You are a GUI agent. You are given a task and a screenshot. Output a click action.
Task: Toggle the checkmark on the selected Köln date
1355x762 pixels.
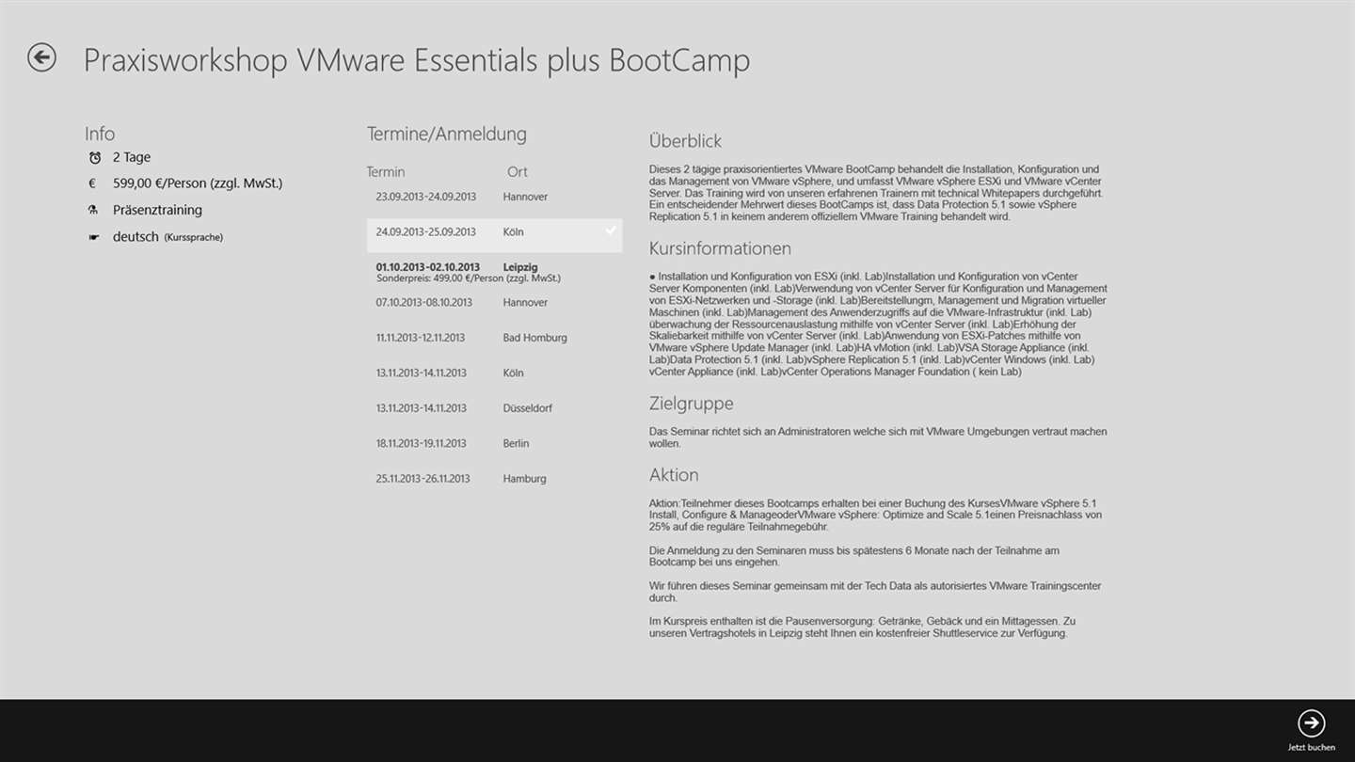click(x=611, y=230)
